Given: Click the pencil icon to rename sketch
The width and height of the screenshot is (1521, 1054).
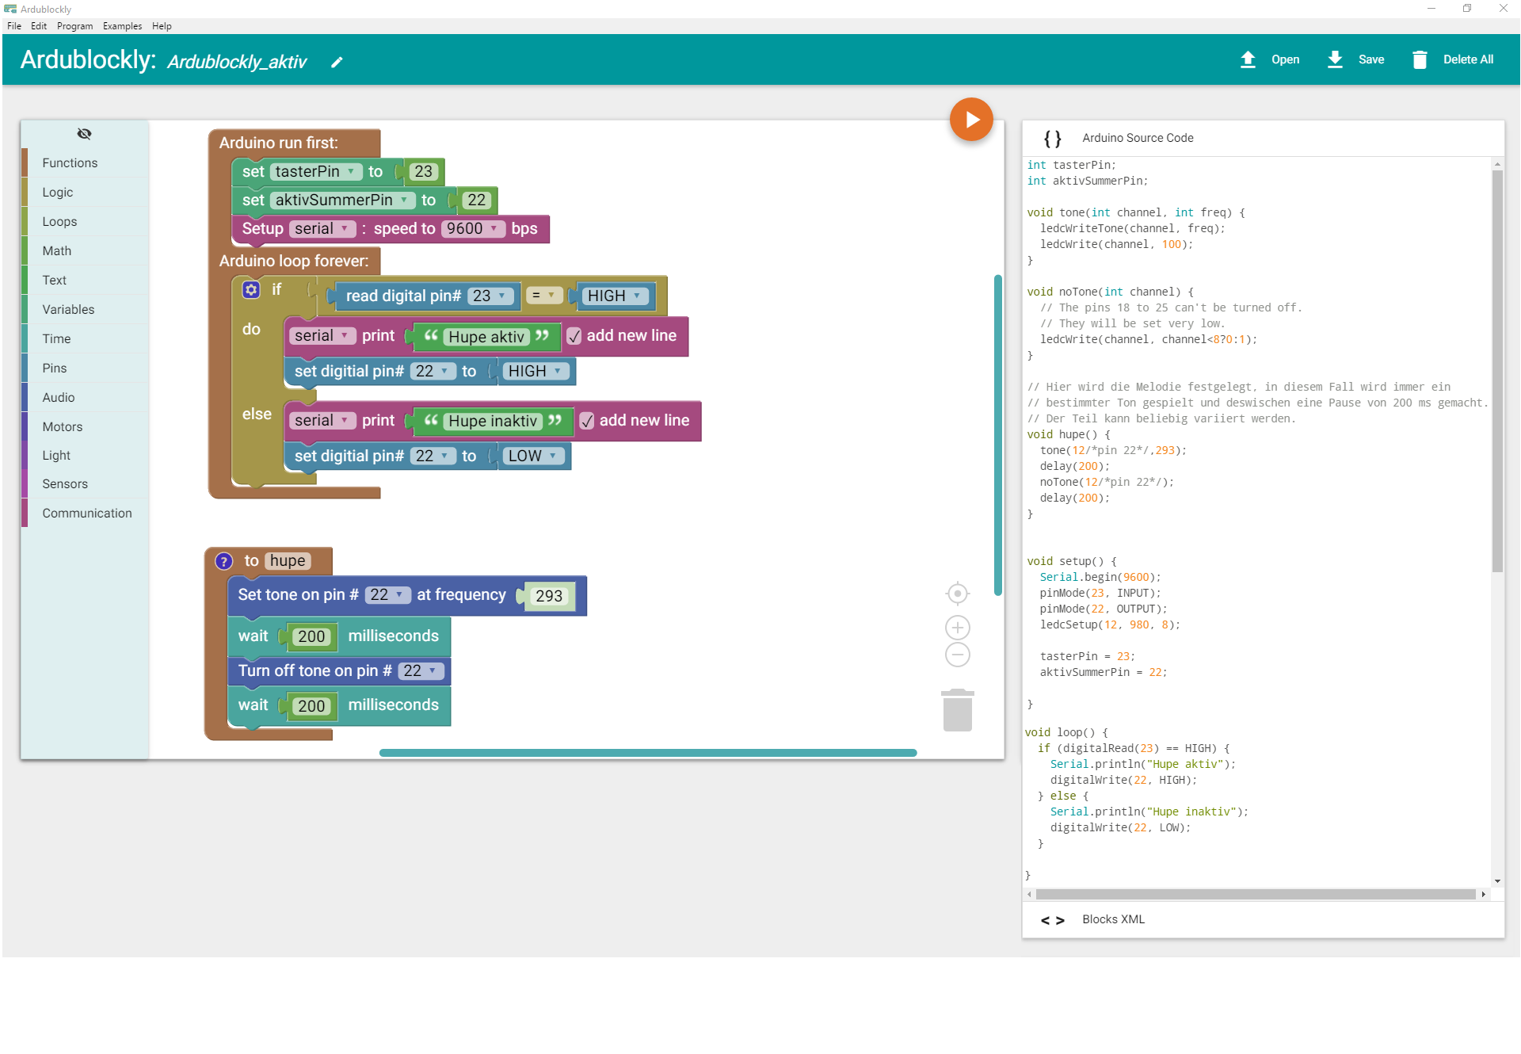Looking at the screenshot, I should pyautogui.click(x=337, y=63).
